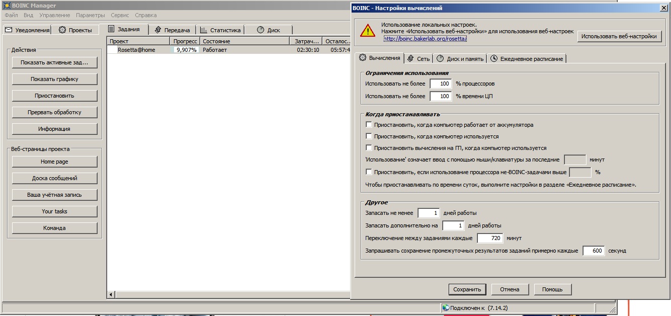Viewport: 671px width, 316px height.
Task: Sort by the Состояние column header
Action: (x=244, y=41)
